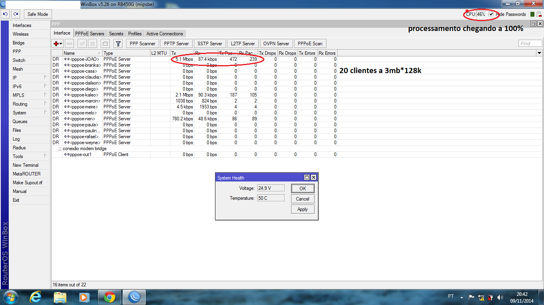Select the <pppoe-JOAO> interface row
Screen dimensions: 544x305
[194, 59]
